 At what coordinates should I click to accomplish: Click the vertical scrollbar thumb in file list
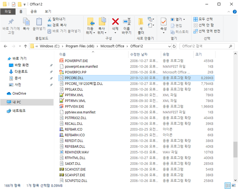[x=235, y=149]
